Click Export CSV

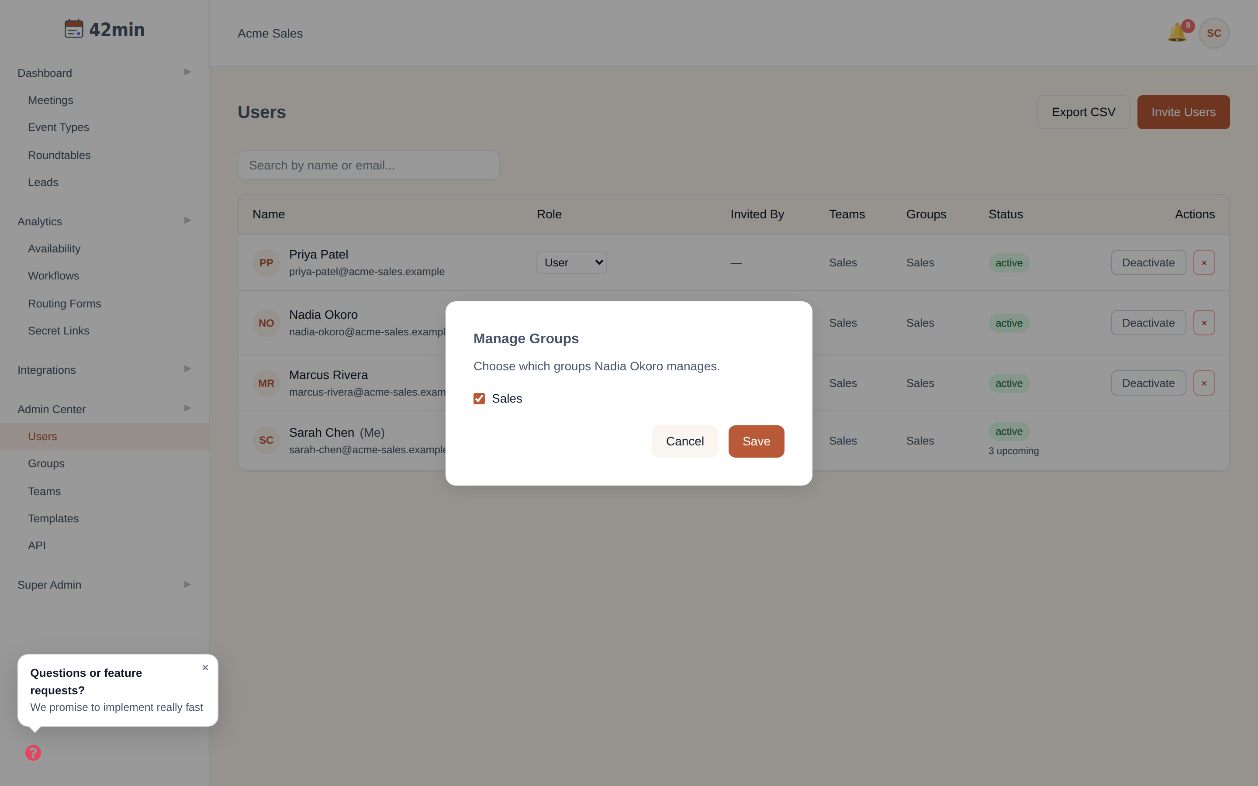pos(1083,112)
